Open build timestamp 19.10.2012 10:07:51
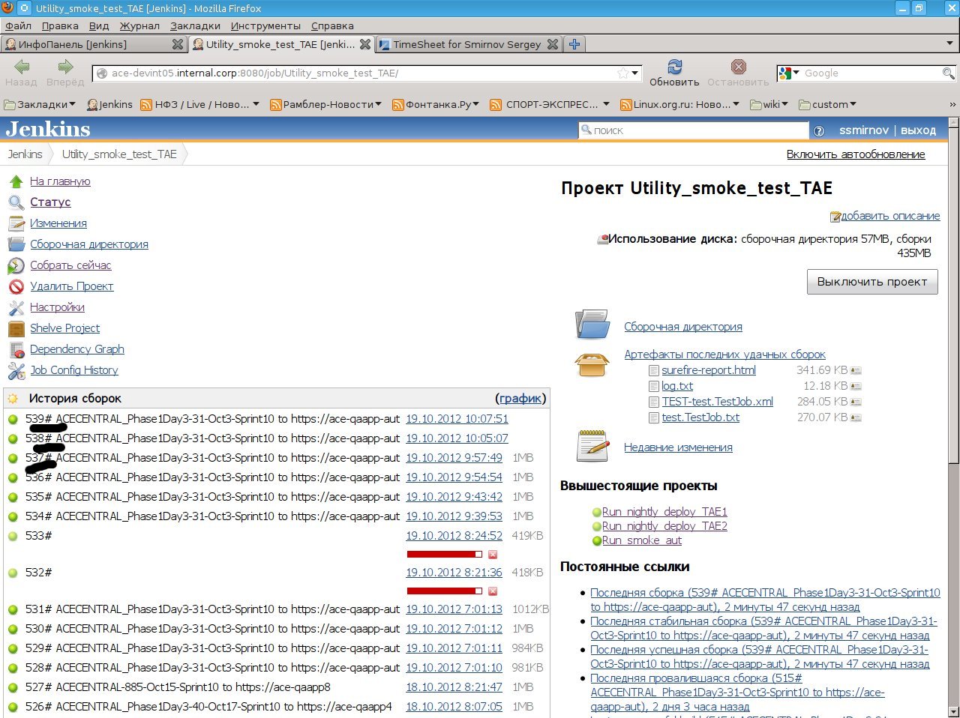Image resolution: width=960 pixels, height=718 pixels. 457,419
